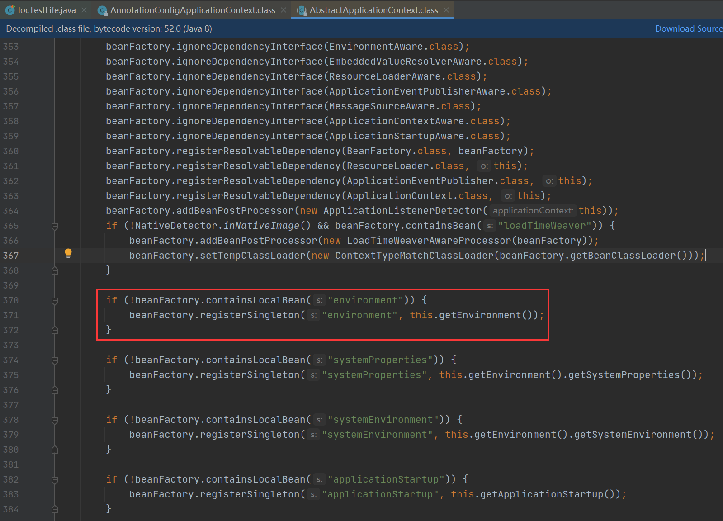
Task: Click line number 353 in the gutter
Action: coord(11,47)
